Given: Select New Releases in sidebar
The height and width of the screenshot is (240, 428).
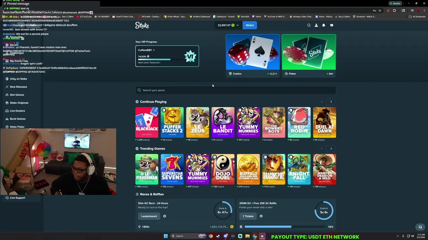Looking at the screenshot, I should coord(18,87).
